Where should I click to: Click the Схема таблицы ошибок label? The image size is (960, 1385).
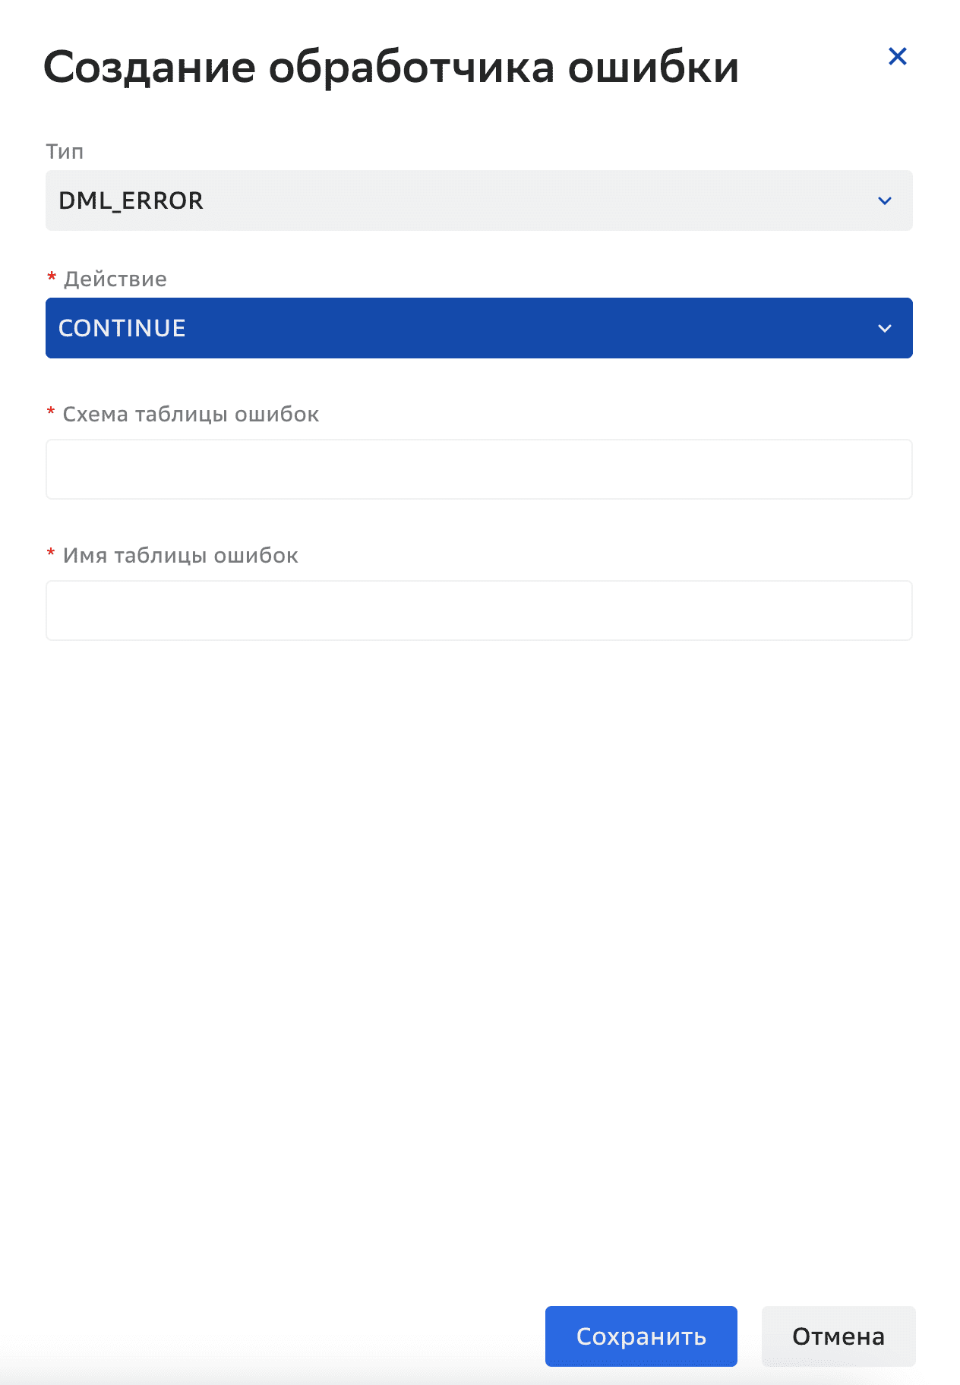pos(191,415)
